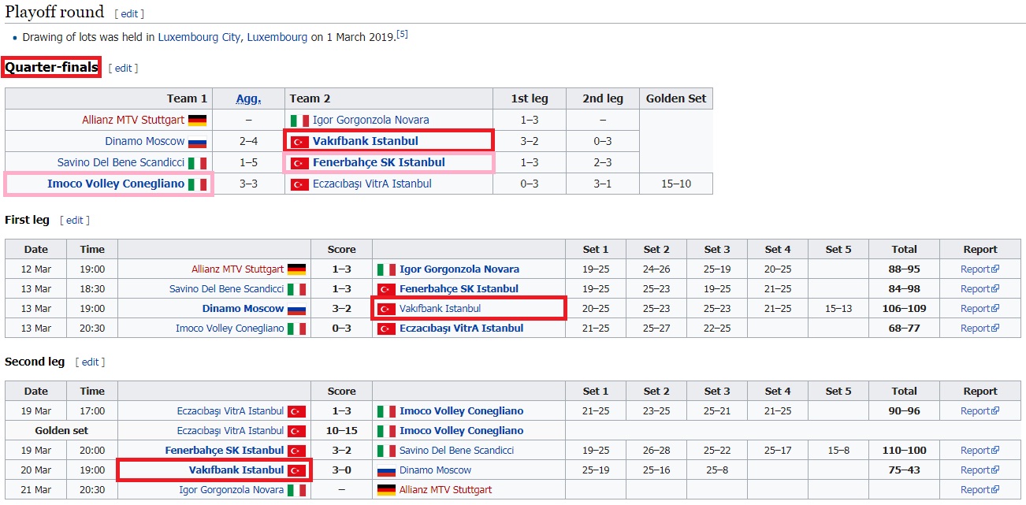This screenshot has height=505, width=1026.
Task: Click Italian flag beside Igor Gorgonzola Novara in quarter-finals table
Action: pyautogui.click(x=299, y=121)
